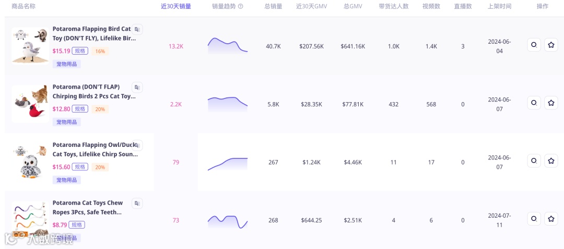Translate the Cat Toys Chew Ropes title
This screenshot has height=249, width=564.
[x=137, y=203]
